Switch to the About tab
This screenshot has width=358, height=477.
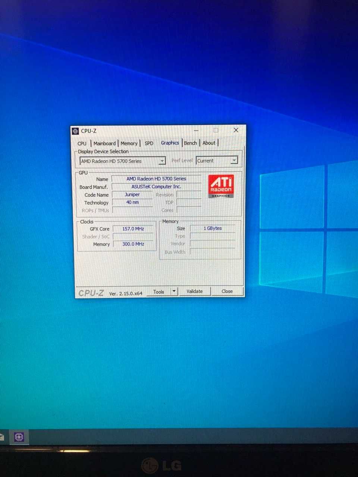pyautogui.click(x=209, y=143)
